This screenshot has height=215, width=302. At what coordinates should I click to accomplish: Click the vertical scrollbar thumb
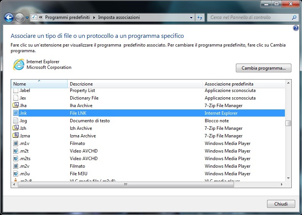(x=288, y=123)
